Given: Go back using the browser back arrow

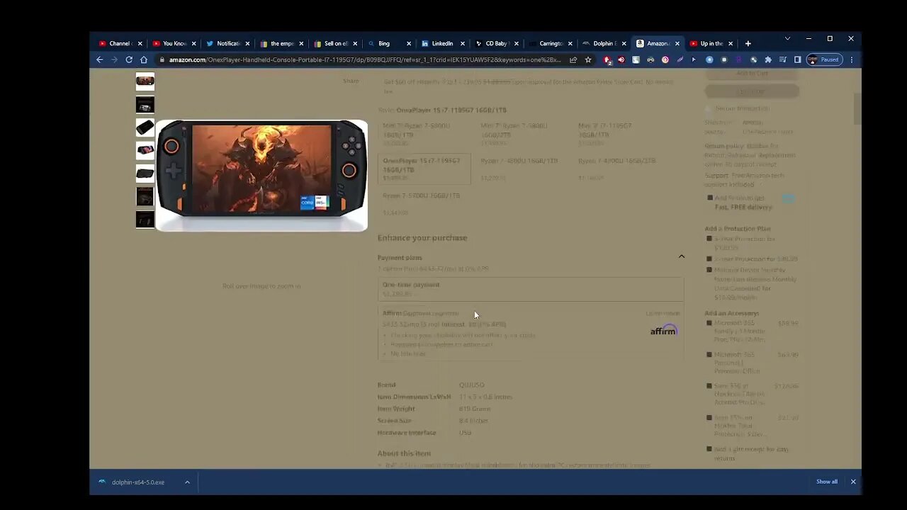Looking at the screenshot, I should click(99, 59).
